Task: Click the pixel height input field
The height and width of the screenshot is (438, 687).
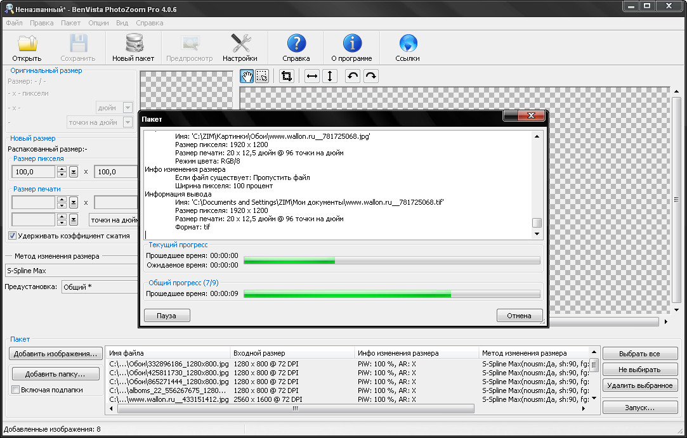Action: (x=115, y=172)
